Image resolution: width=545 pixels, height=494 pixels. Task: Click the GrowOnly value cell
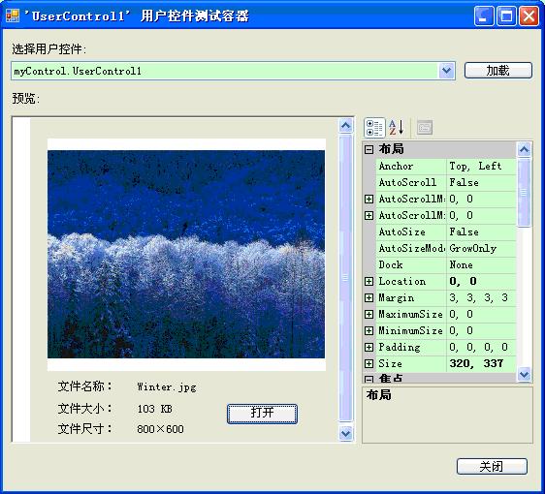(481, 248)
